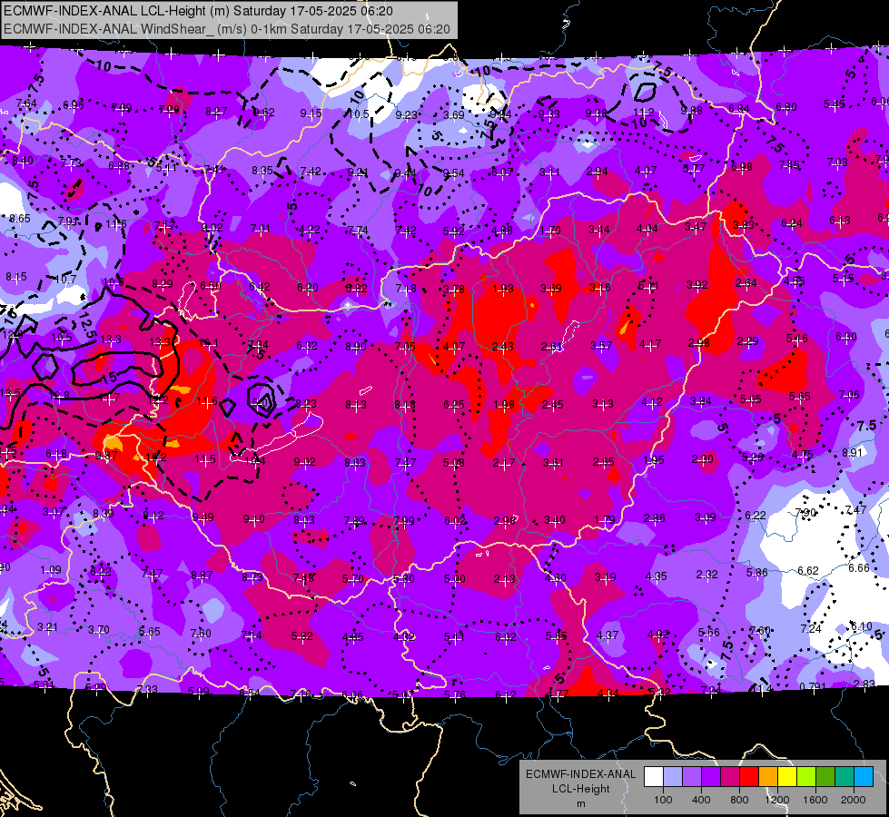Select the sky blue legend swatch
This screenshot has height=817, width=889.
click(x=863, y=777)
